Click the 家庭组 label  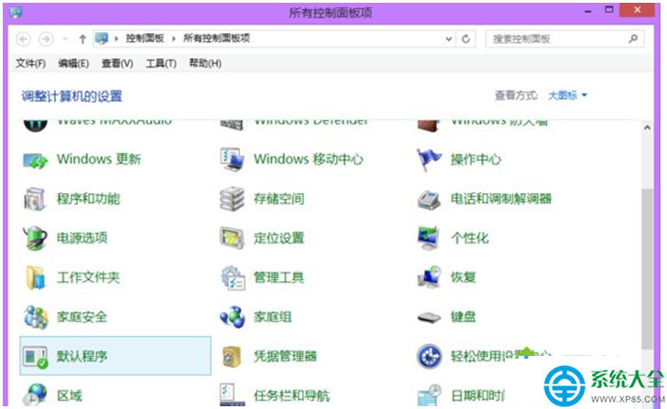[273, 317]
